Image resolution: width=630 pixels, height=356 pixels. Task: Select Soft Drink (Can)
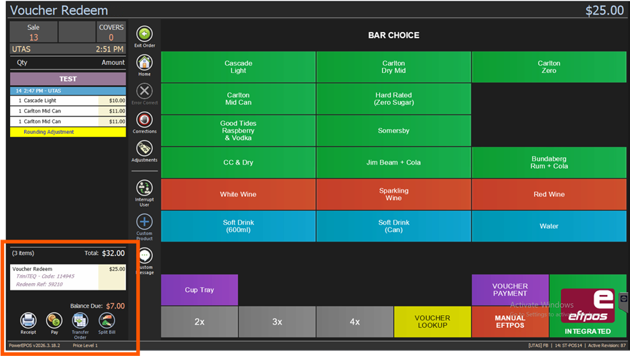[393, 226]
